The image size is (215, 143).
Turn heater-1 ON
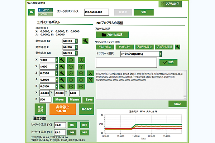[72, 132]
